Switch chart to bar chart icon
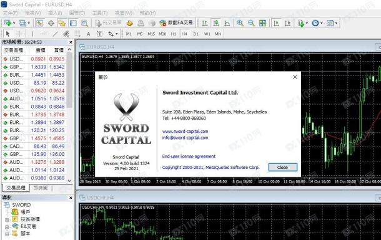381x240 pixels. click(205, 23)
